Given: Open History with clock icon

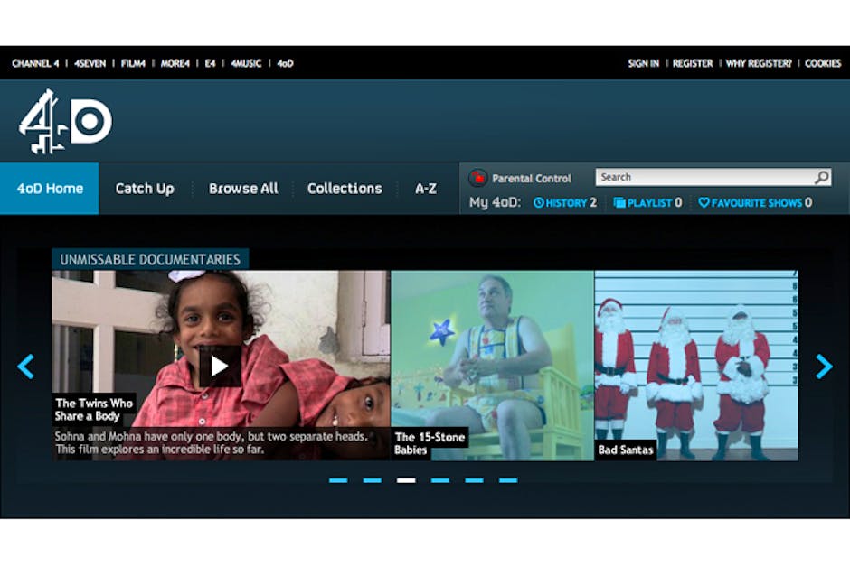Looking at the screenshot, I should tap(564, 203).
